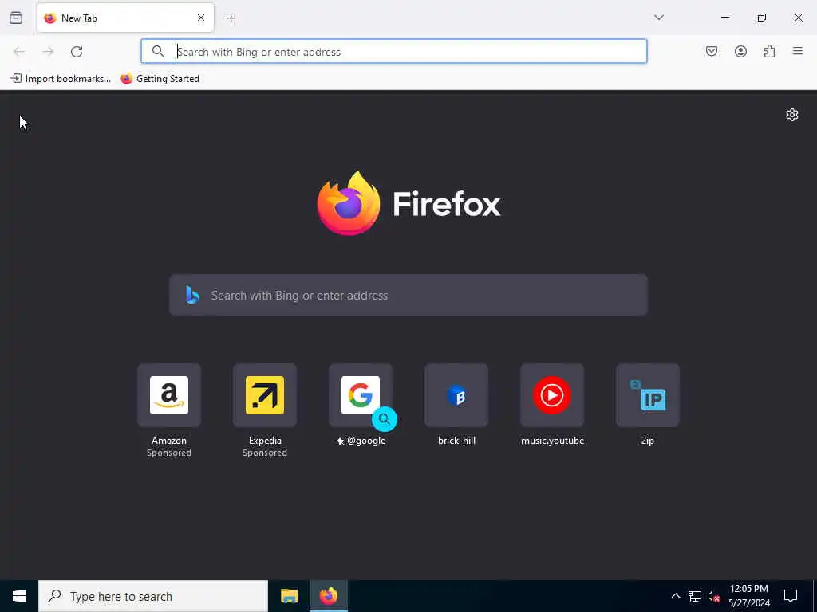The width and height of the screenshot is (817, 612).
Task: Open the Firefox account menu
Action: [740, 51]
